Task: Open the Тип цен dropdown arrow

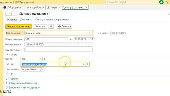Action: point(84,64)
